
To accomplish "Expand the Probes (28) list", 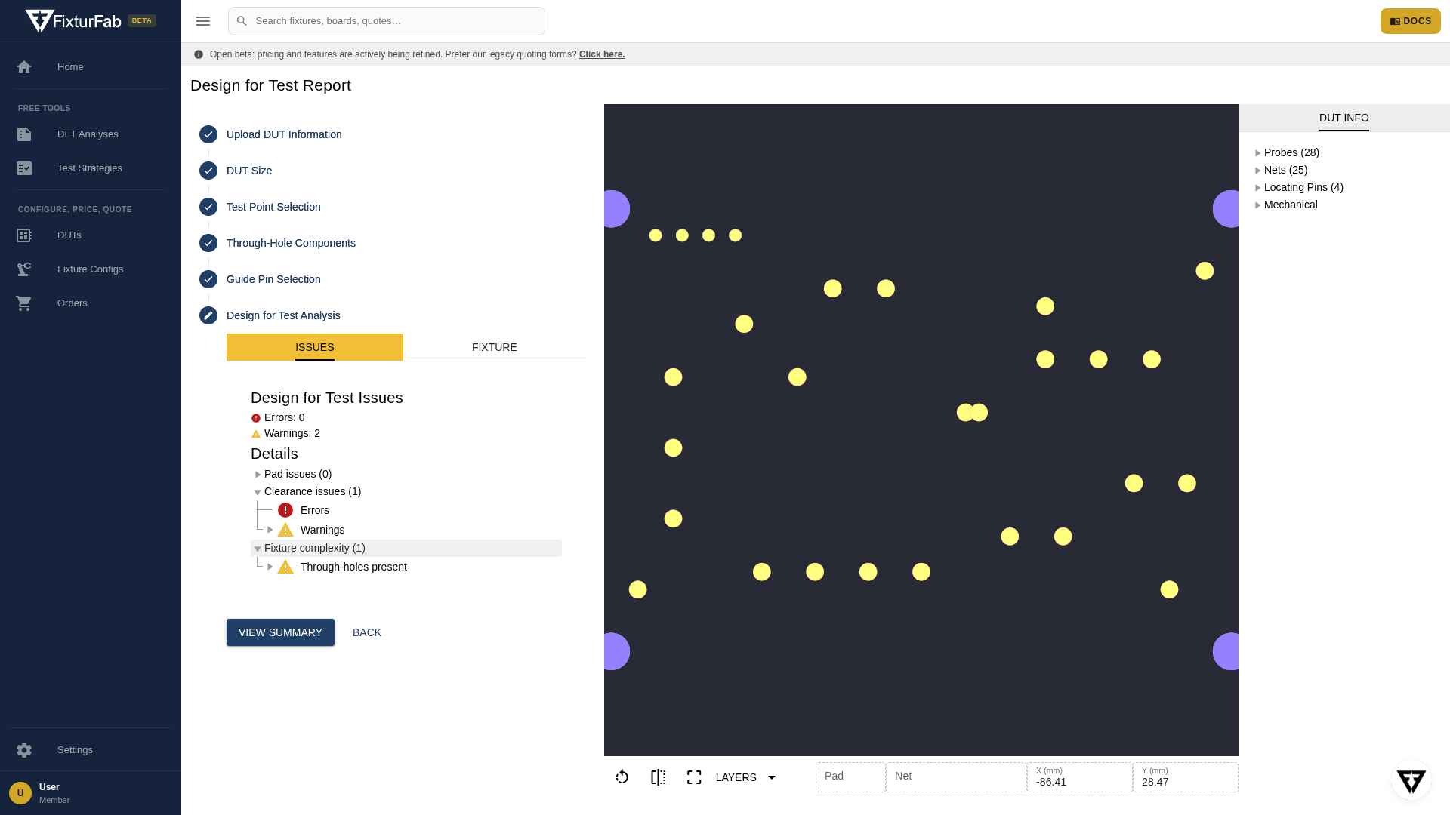I will [1258, 153].
